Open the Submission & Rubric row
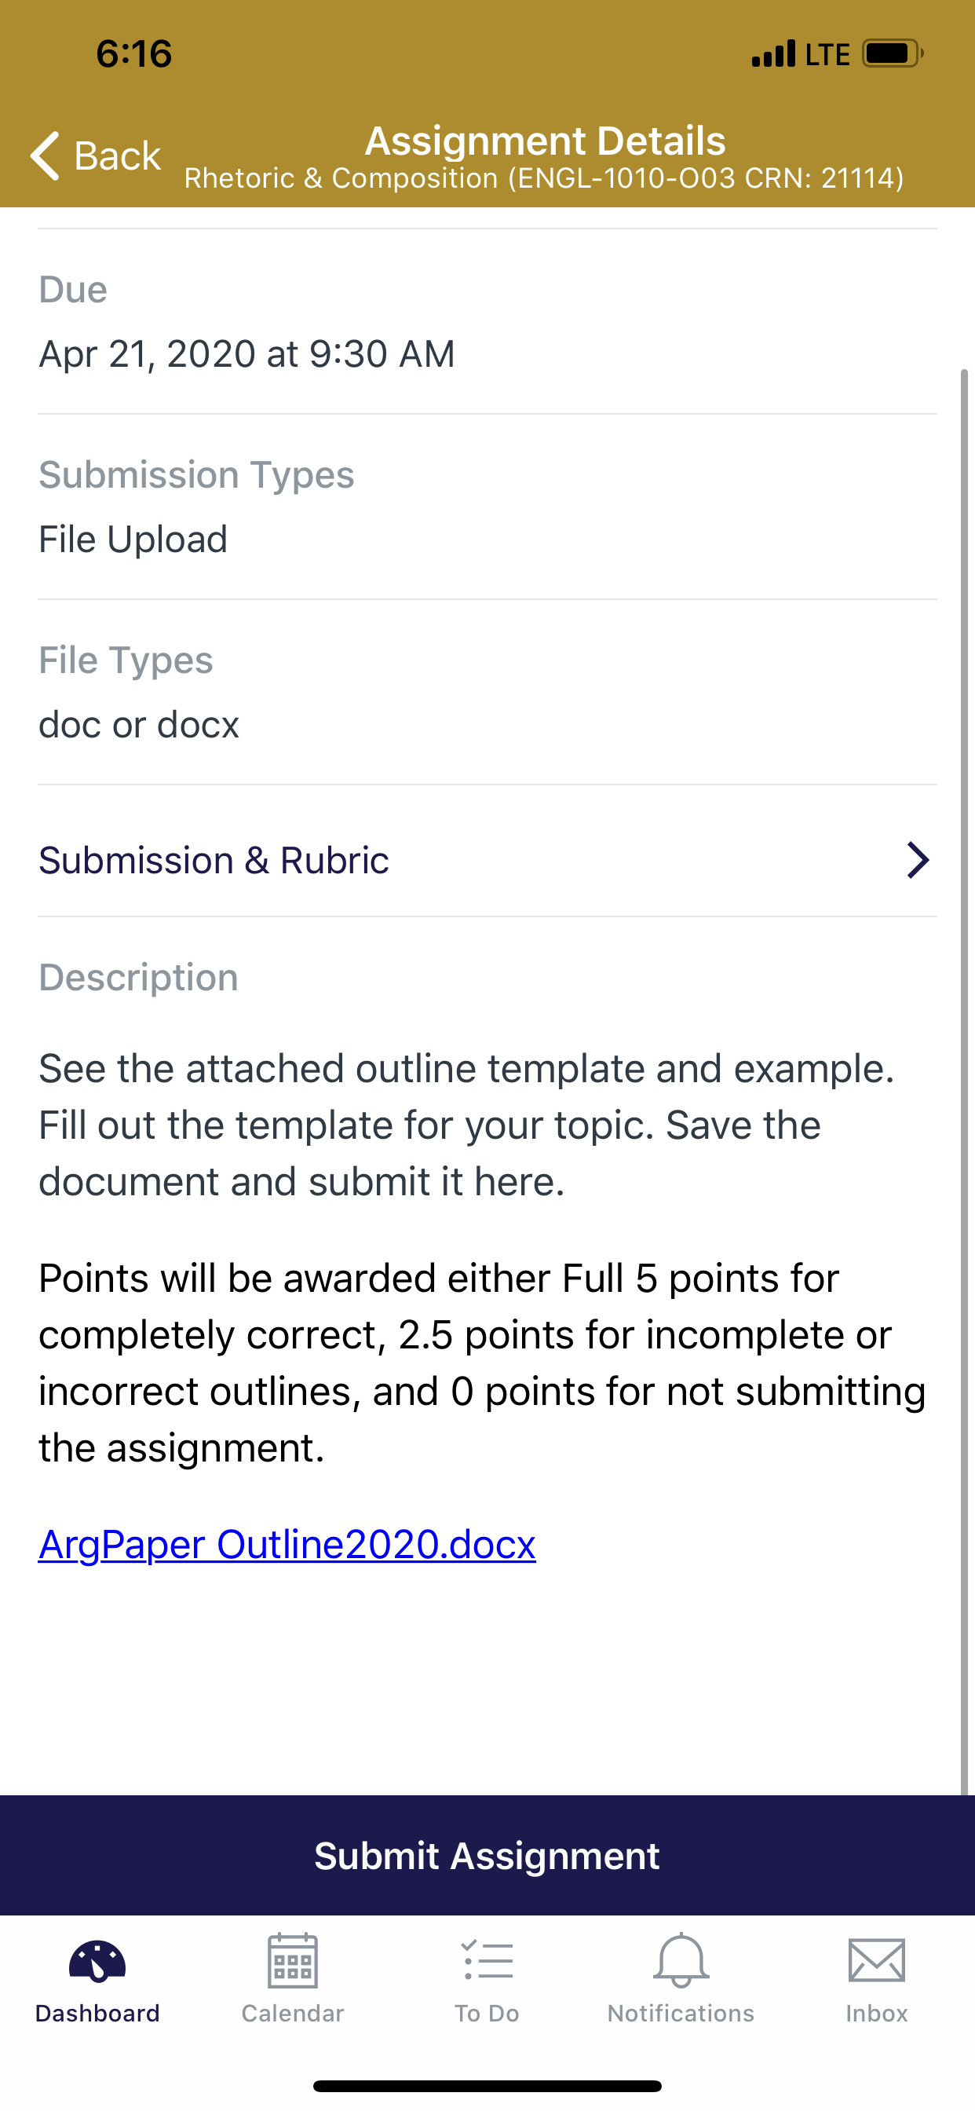 pyautogui.click(x=487, y=861)
